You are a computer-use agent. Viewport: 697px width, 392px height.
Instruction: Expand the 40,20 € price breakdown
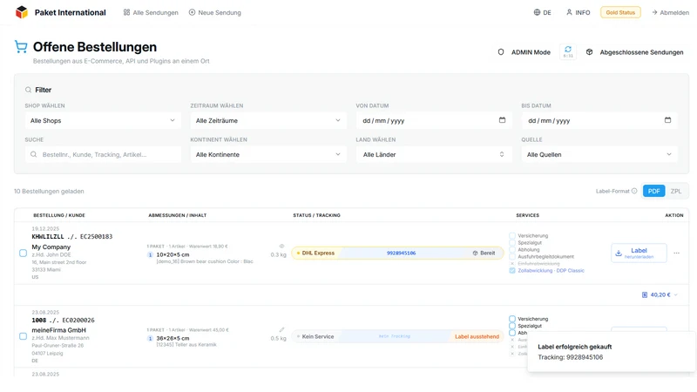[x=676, y=294]
